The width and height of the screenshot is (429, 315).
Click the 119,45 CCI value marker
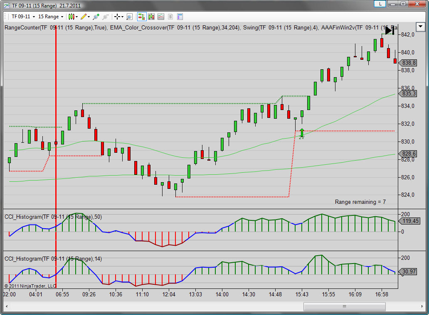[x=409, y=221]
